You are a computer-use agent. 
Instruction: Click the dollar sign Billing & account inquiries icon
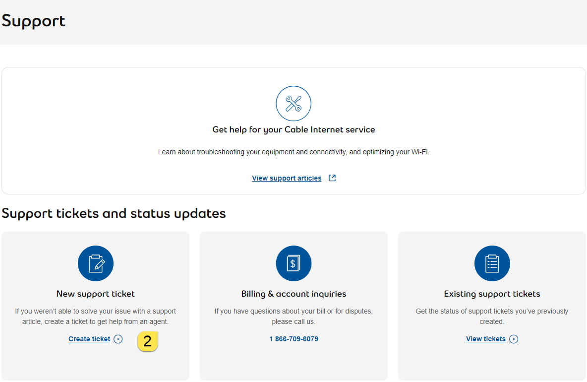click(293, 263)
